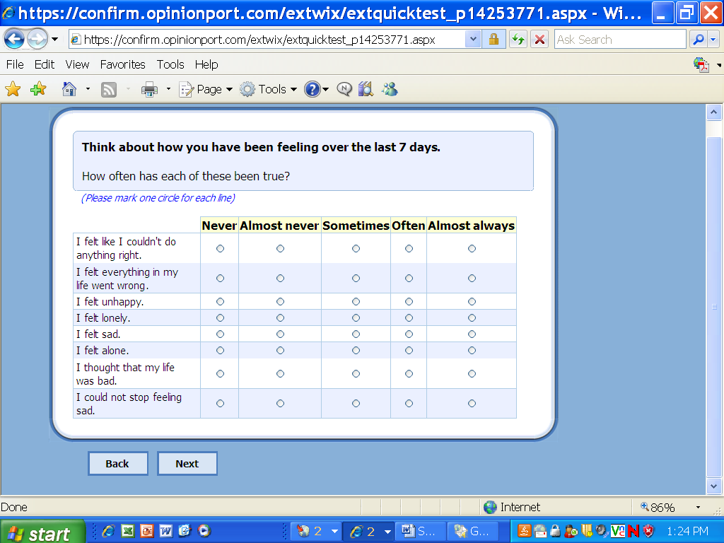Expand the address bar URL dropdown
724x543 pixels.
[472, 40]
